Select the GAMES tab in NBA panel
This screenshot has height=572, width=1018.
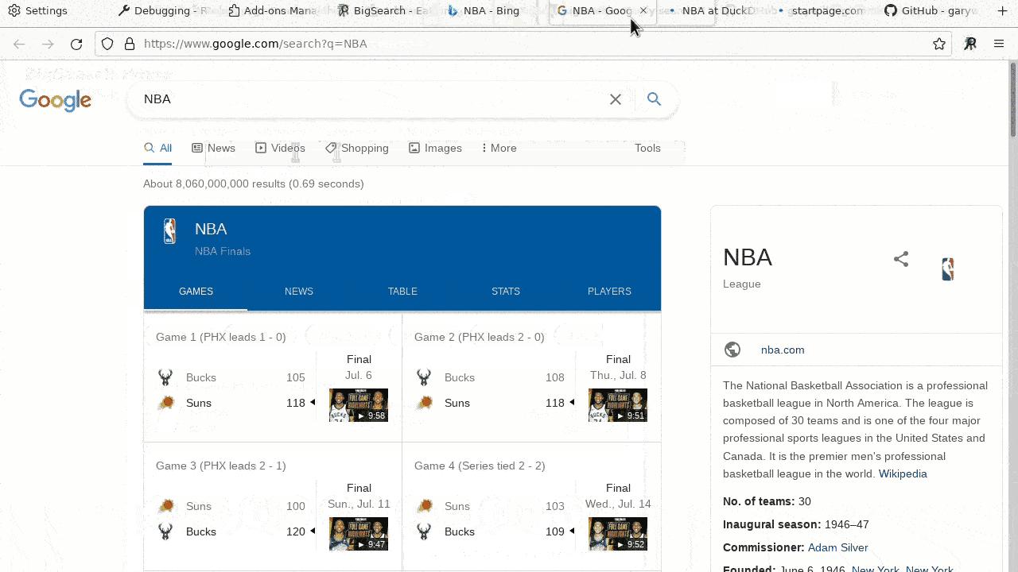(196, 292)
